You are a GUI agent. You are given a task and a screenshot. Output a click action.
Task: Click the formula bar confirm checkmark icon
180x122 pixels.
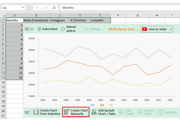(46, 8)
